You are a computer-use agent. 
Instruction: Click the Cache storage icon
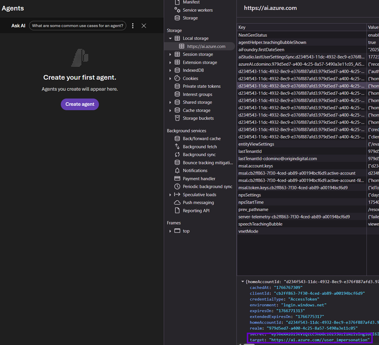(177, 110)
